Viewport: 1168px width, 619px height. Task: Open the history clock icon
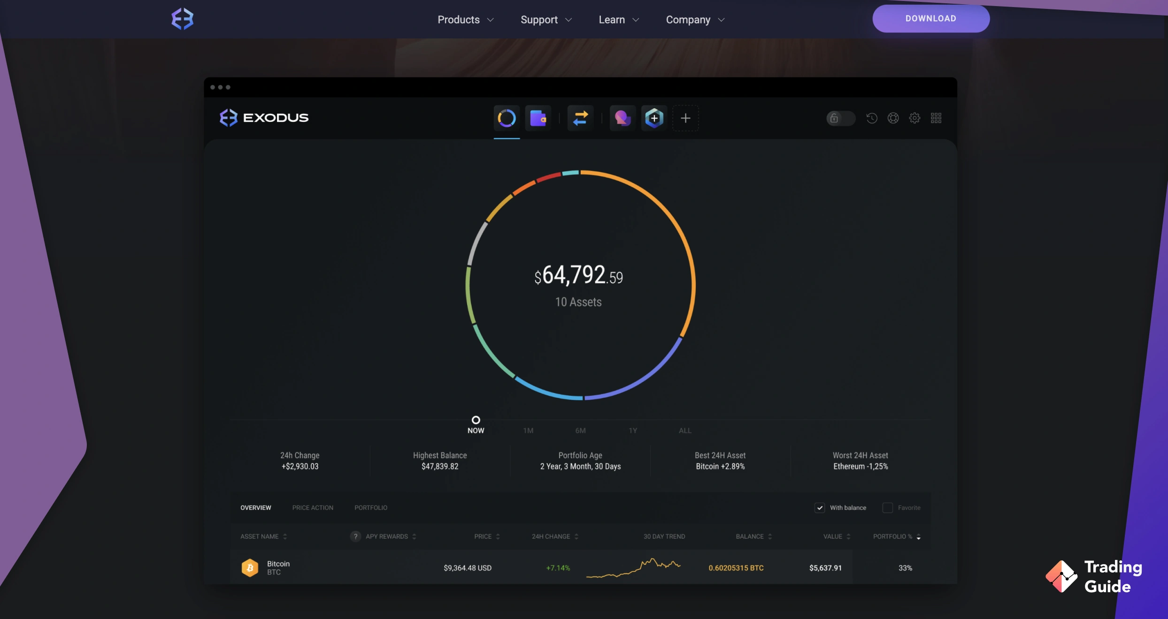tap(872, 118)
